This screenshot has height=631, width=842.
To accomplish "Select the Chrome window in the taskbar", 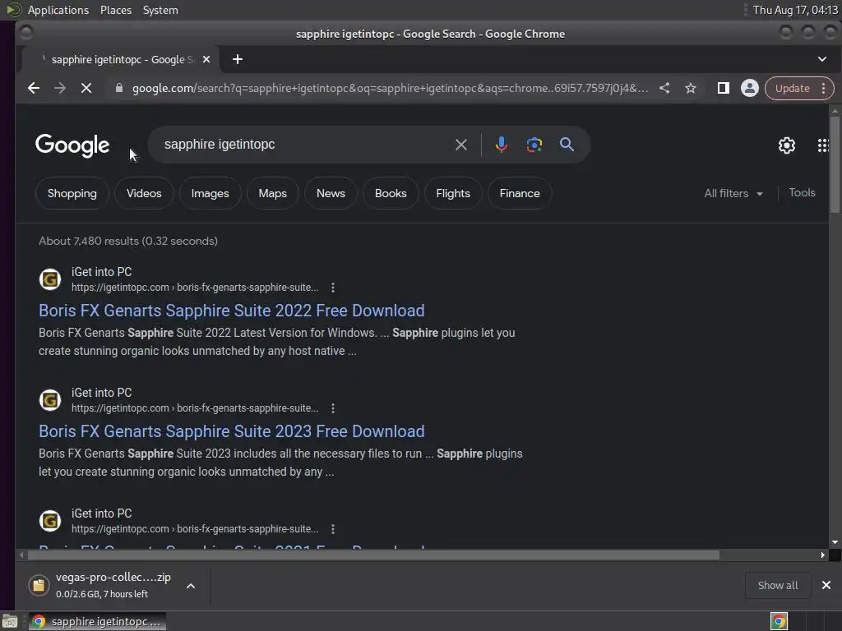I will [97, 621].
